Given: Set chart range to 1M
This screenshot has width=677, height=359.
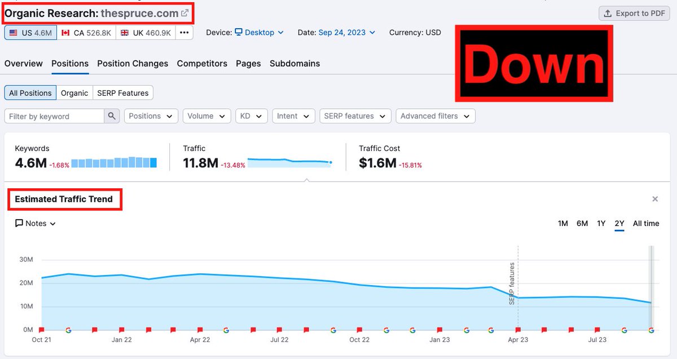Looking at the screenshot, I should tap(563, 223).
